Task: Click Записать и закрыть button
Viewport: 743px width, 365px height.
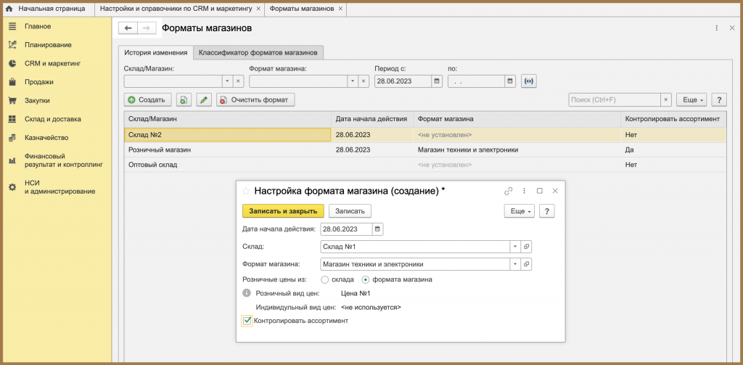Action: (x=283, y=211)
